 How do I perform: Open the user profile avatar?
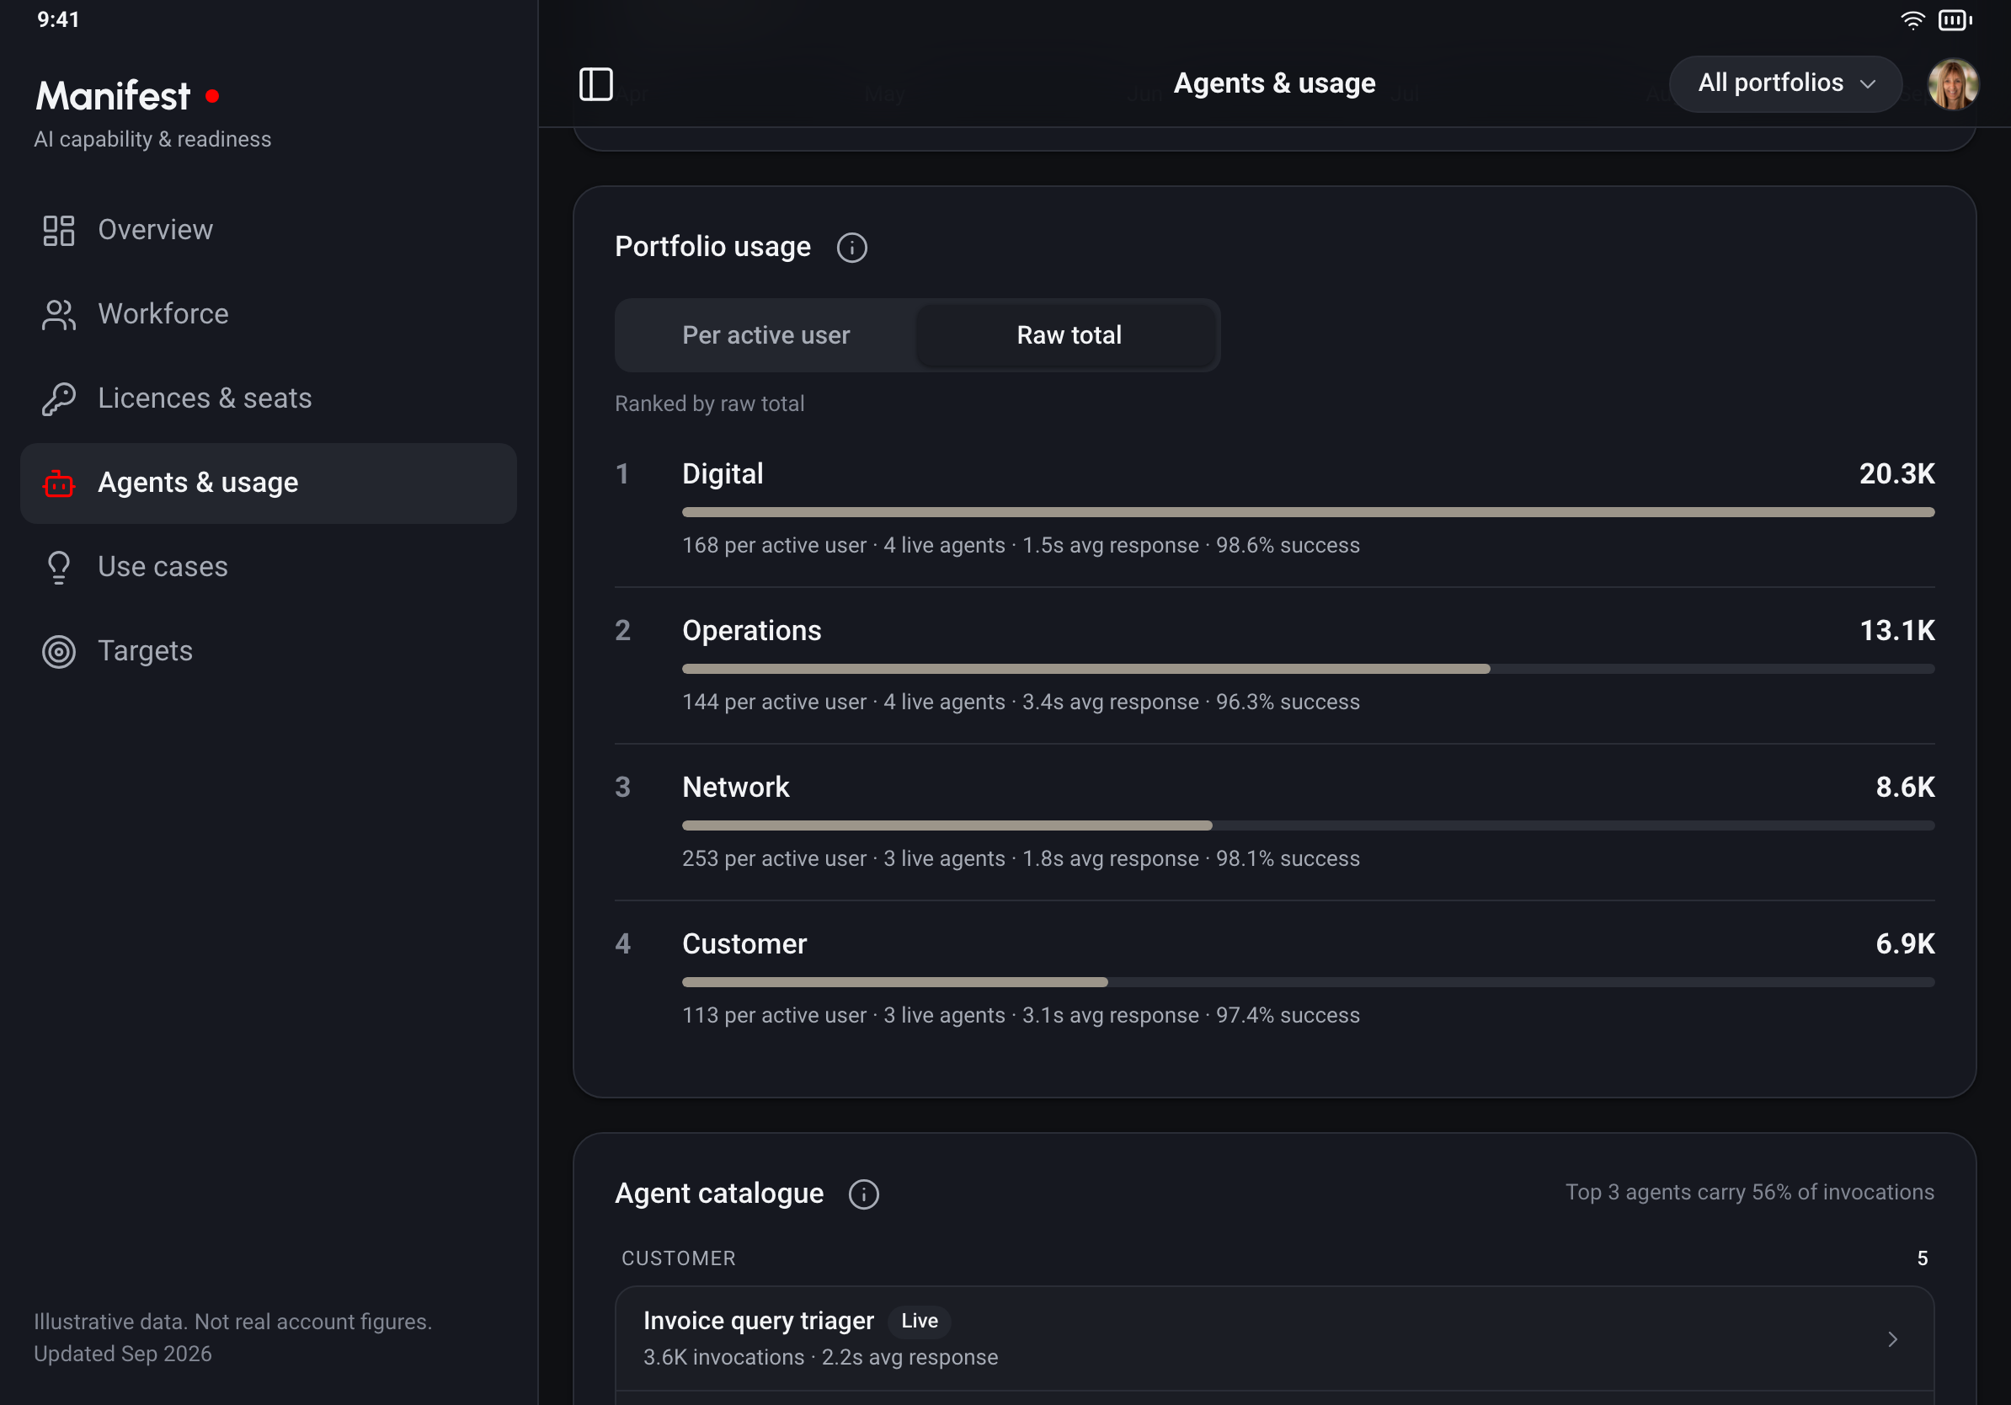pyautogui.click(x=1952, y=84)
